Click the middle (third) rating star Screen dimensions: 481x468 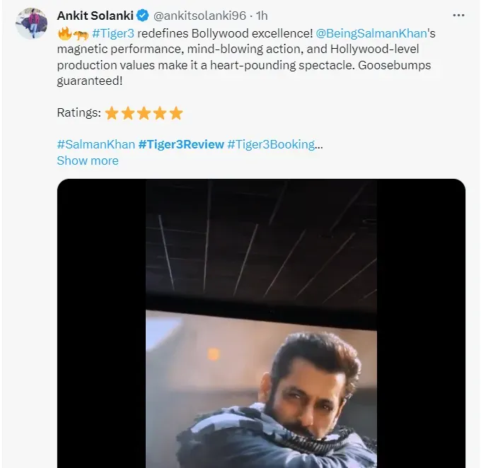(144, 113)
